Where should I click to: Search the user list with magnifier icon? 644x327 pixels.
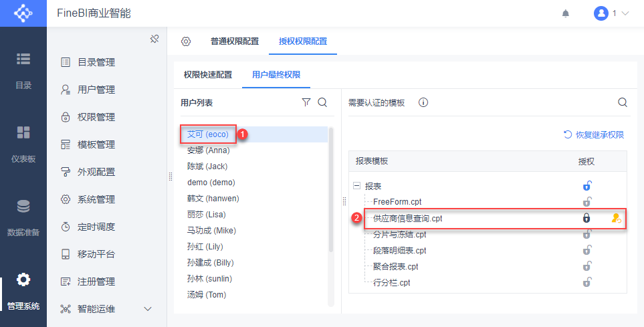pyautogui.click(x=322, y=102)
